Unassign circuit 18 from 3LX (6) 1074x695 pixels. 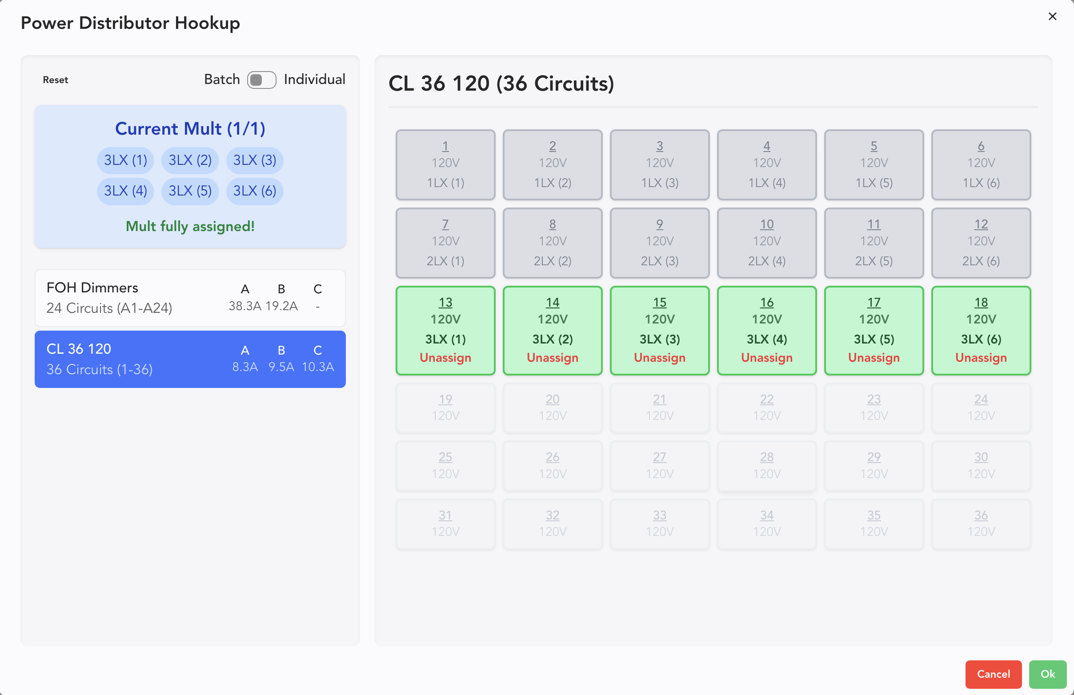tap(981, 358)
